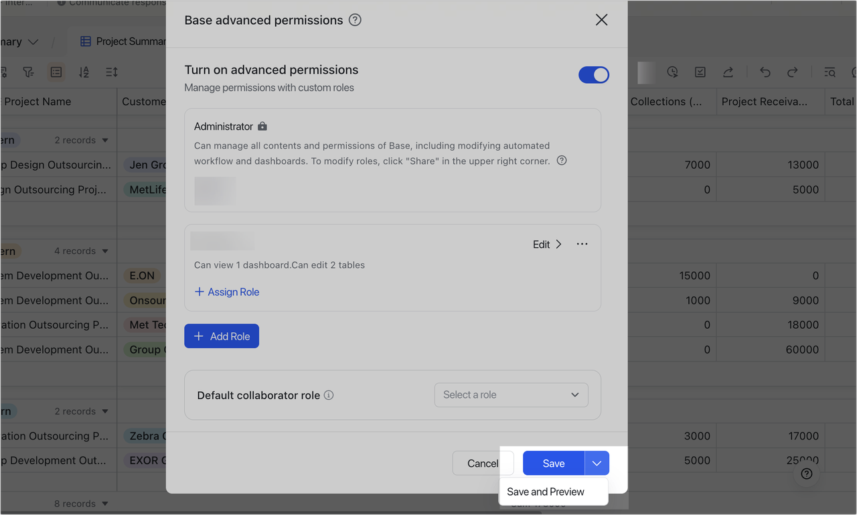Open the Save button's dropdown arrow
Image resolution: width=857 pixels, height=515 pixels.
pos(597,463)
